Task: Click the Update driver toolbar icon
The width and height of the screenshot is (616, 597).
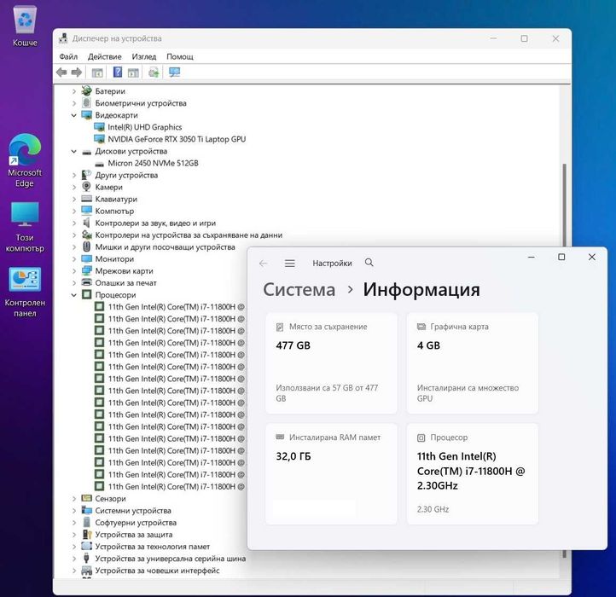Action: (x=154, y=72)
